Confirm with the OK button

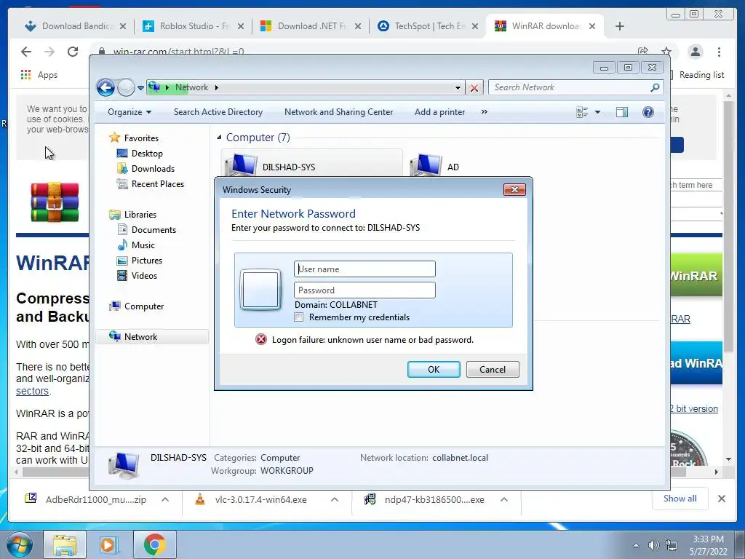point(434,369)
